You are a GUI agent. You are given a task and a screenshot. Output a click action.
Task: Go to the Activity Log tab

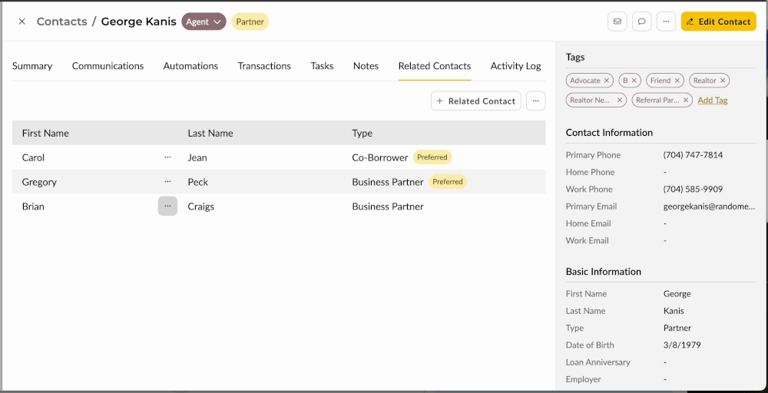click(x=515, y=66)
